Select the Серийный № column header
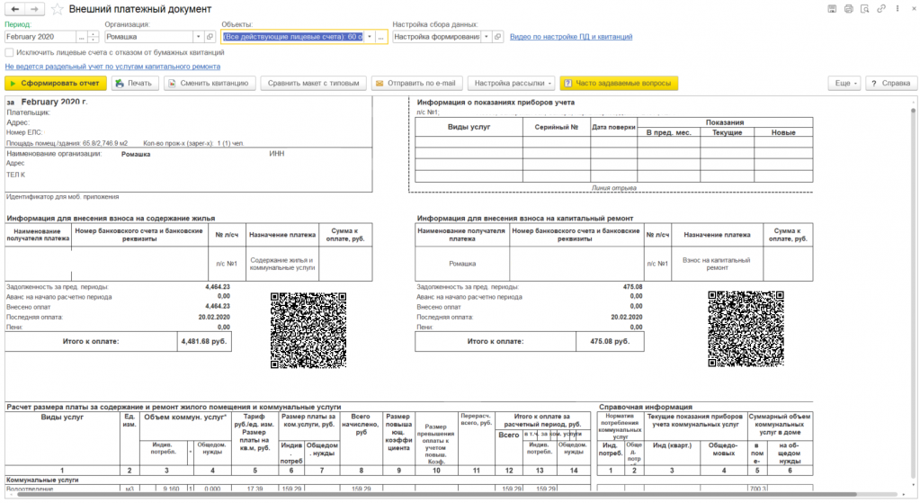The height and width of the screenshot is (503, 920). click(x=556, y=127)
